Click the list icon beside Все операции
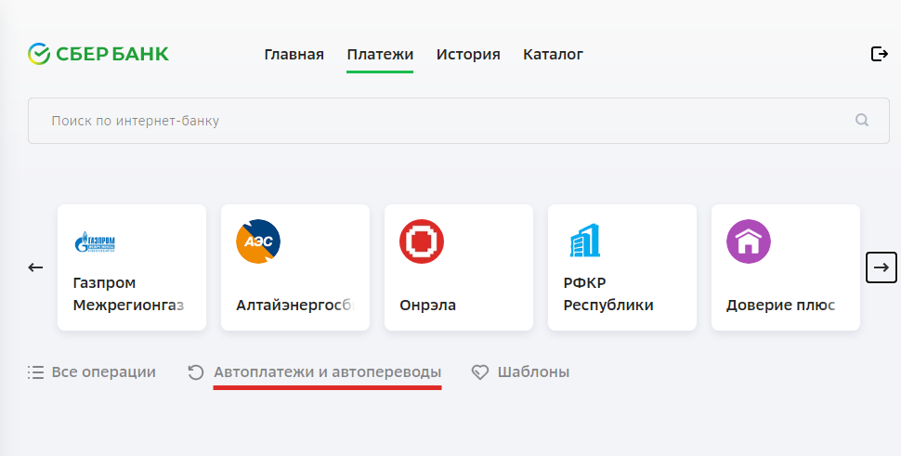The image size is (901, 456). click(x=35, y=372)
